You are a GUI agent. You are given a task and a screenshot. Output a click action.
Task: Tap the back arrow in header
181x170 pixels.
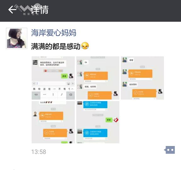(x=12, y=9)
